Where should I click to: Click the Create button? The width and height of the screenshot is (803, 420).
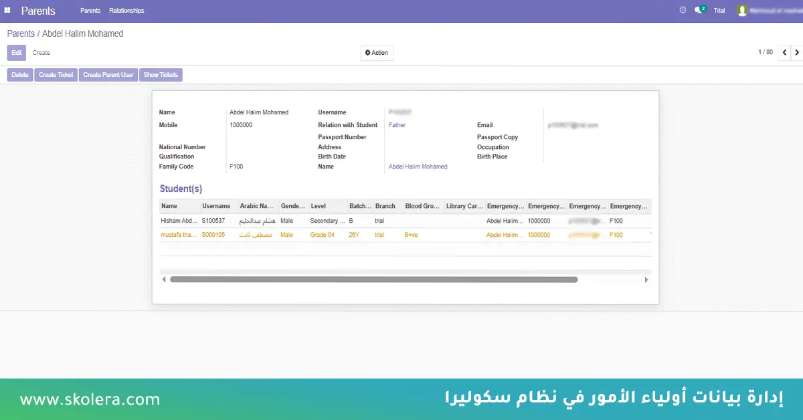point(41,53)
